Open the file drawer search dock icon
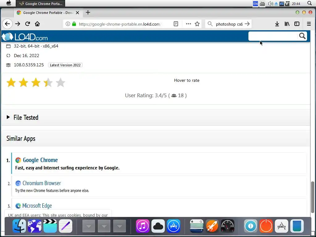Image resolution: width=316 pixels, height=237 pixels. (x=197, y=226)
